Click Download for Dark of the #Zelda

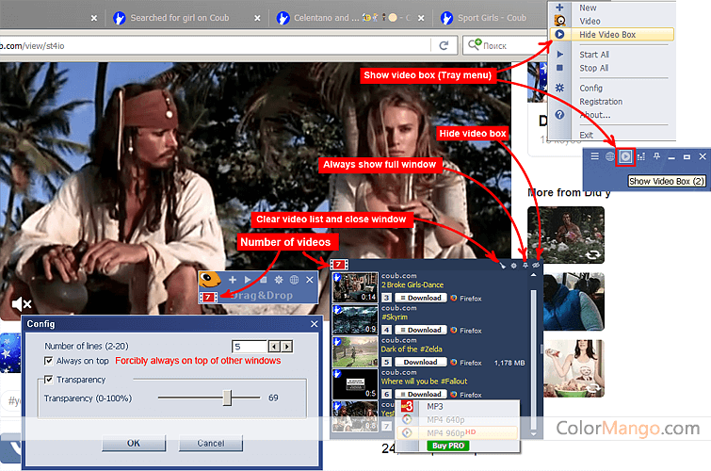click(x=420, y=362)
